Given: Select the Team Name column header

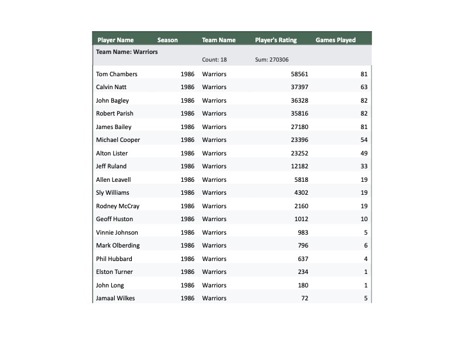Looking at the screenshot, I should click(219, 40).
